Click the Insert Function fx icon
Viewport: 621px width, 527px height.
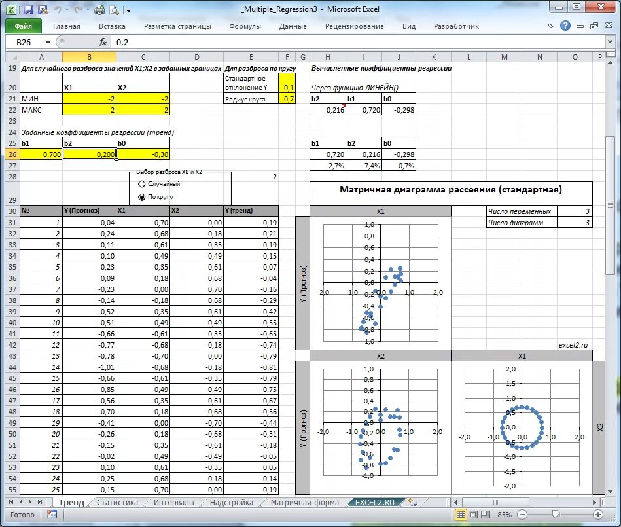(x=103, y=42)
